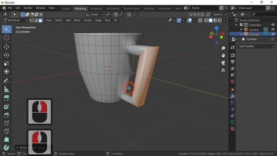Viewport: 277px width, 156px height.
Task: Choose the Rotate tool
Action: (x=6, y=55)
